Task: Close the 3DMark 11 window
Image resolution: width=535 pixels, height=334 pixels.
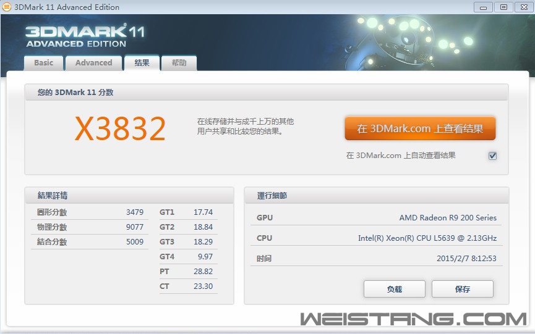Action: tap(524, 7)
